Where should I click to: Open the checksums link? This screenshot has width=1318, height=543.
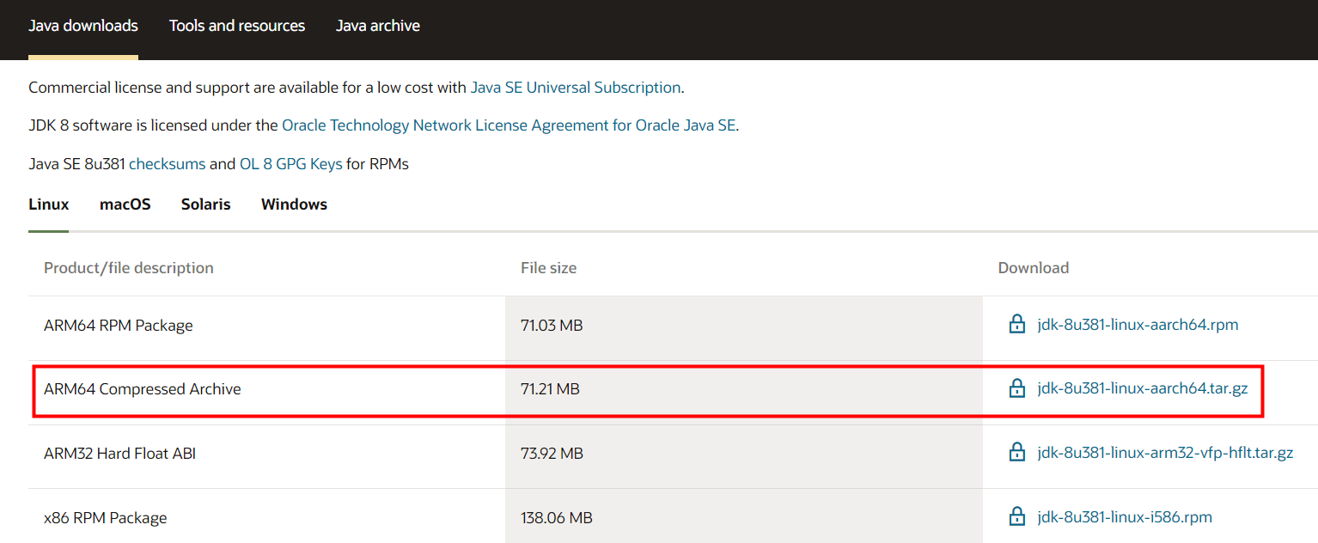168,163
